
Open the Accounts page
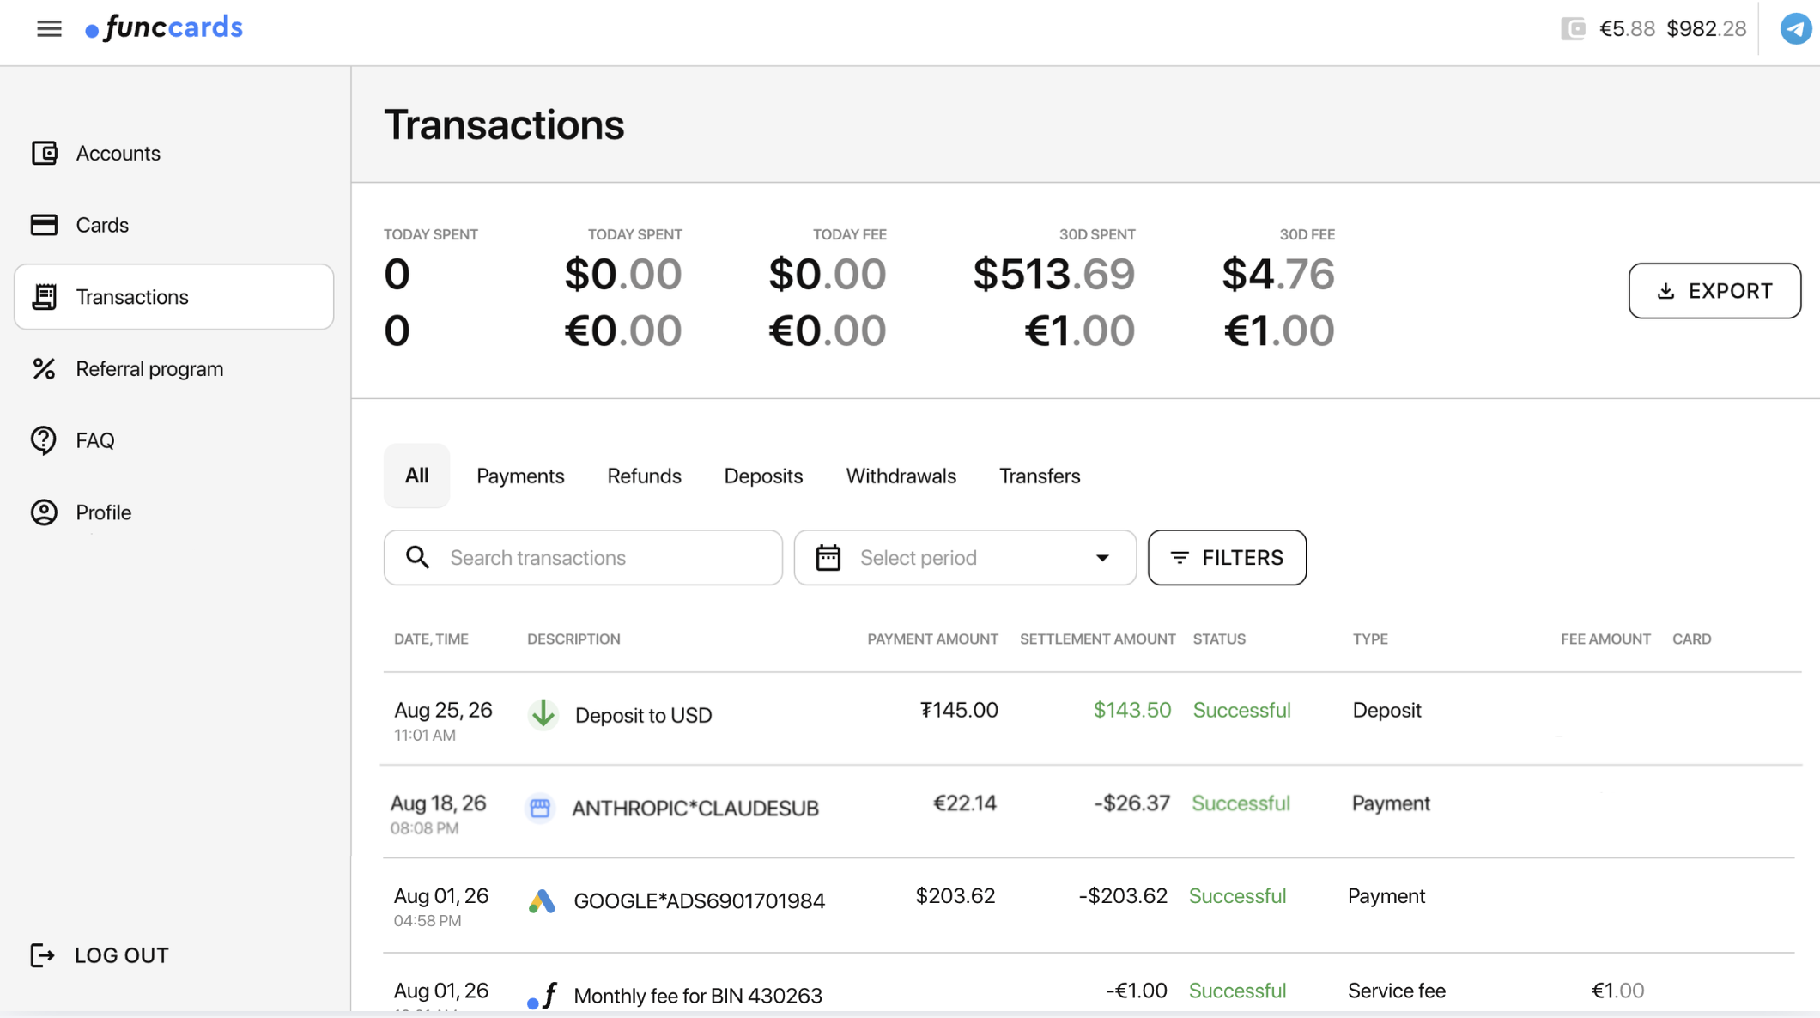[118, 153]
